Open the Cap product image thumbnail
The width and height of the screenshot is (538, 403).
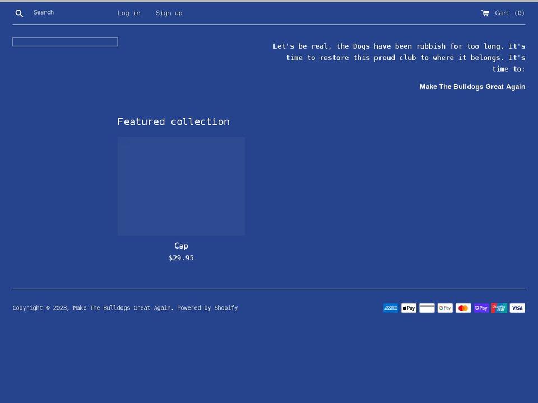point(181,186)
